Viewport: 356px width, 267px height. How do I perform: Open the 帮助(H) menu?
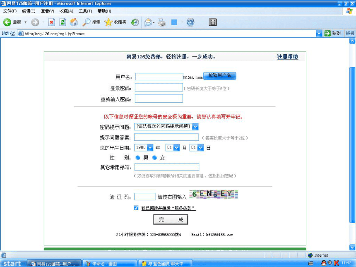tap(104, 11)
